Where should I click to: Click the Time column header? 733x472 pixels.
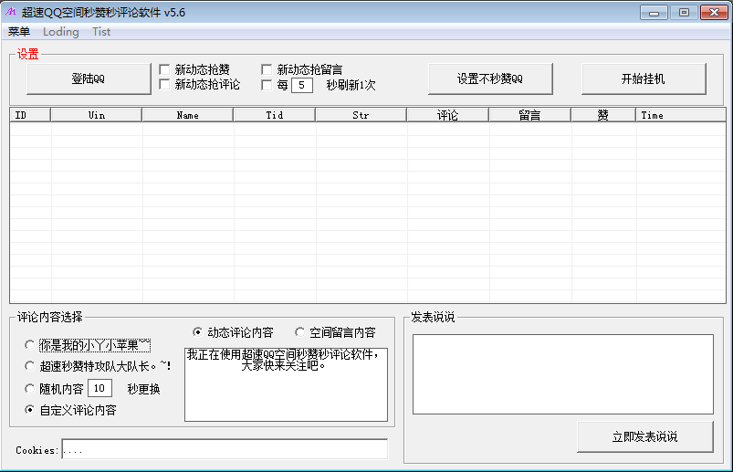coord(681,115)
